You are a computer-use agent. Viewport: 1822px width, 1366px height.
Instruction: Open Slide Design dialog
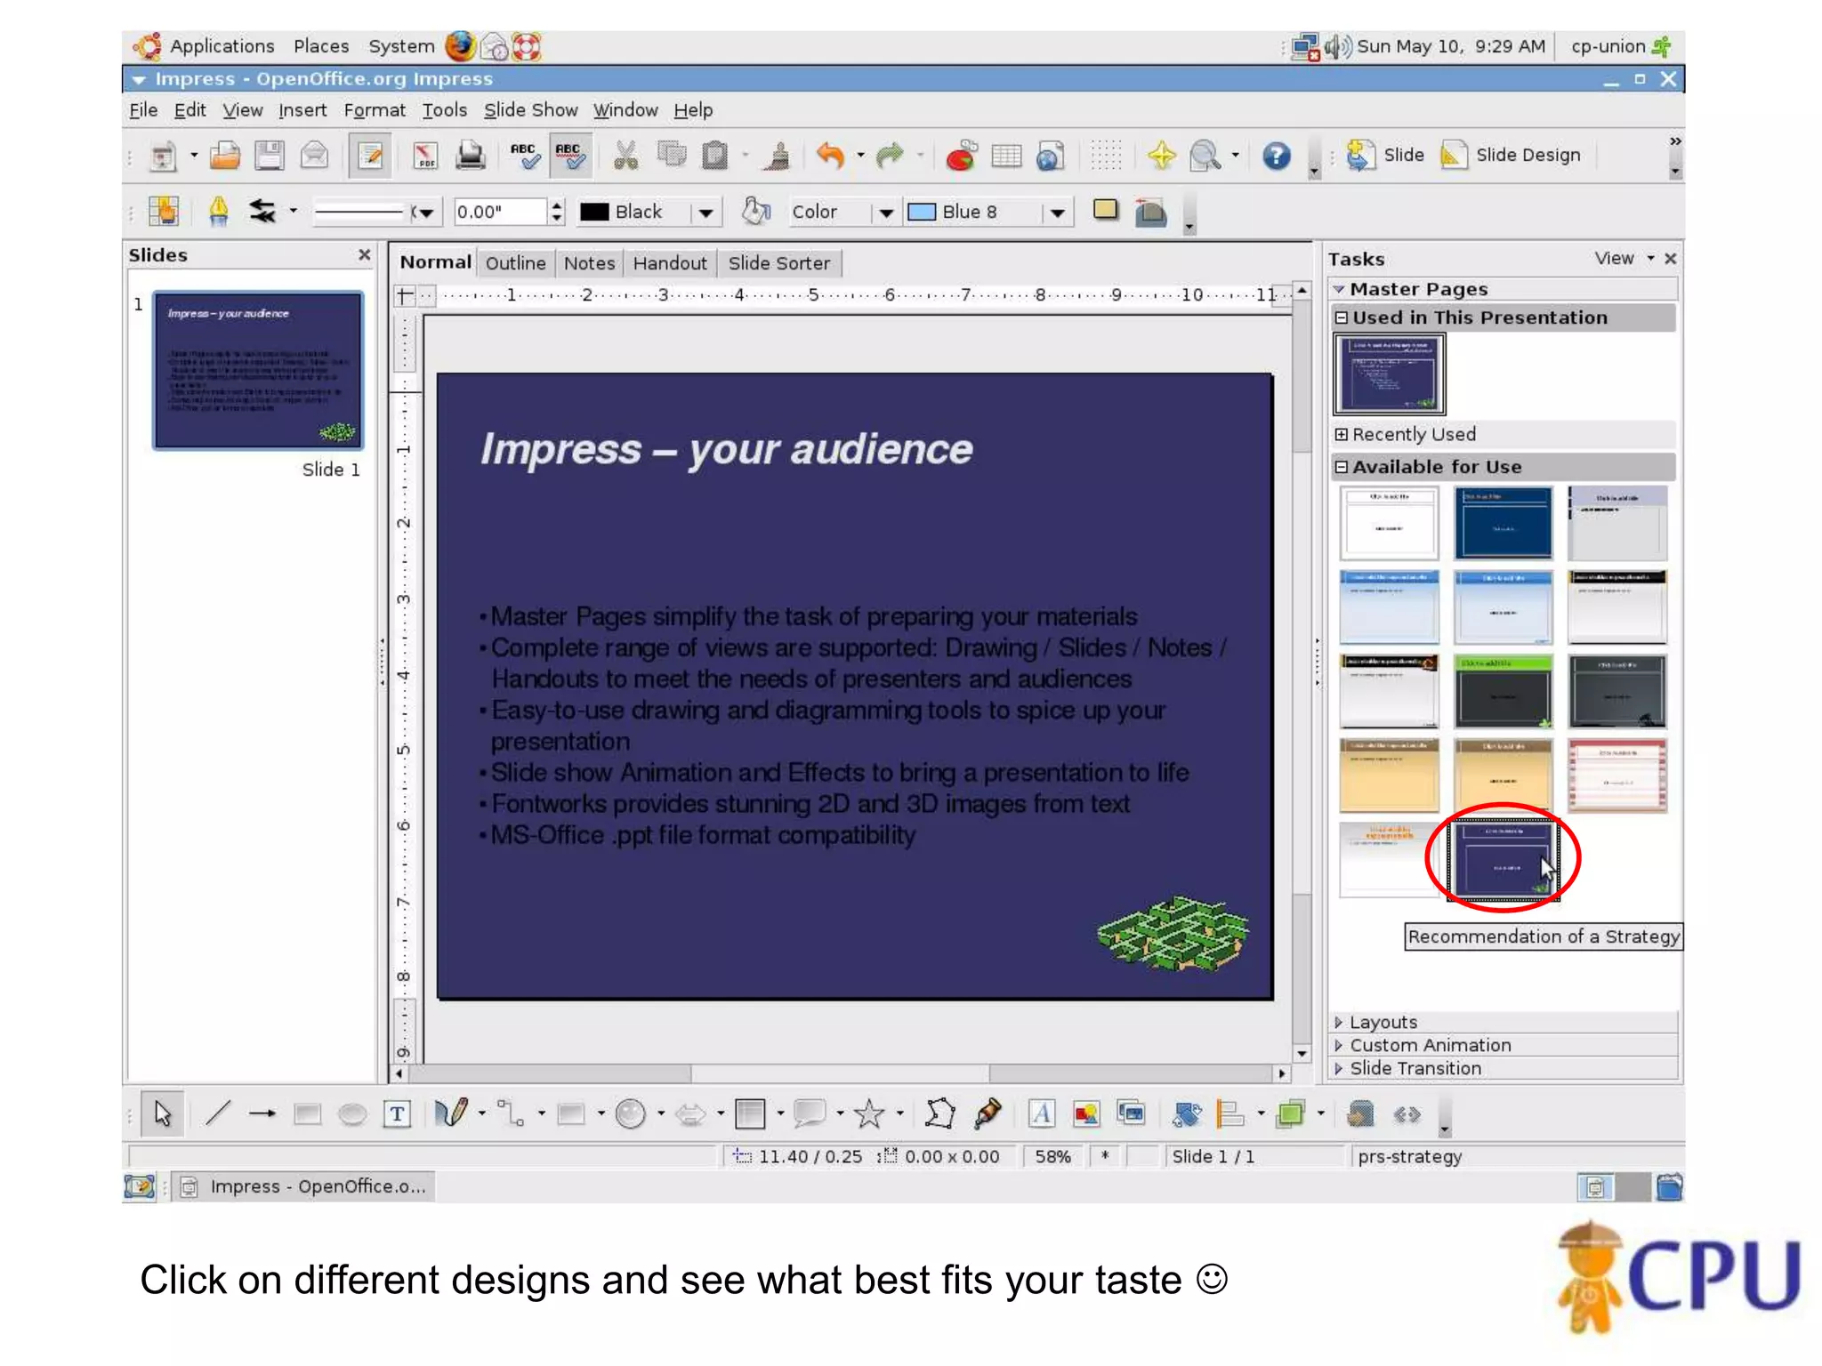tap(1511, 156)
